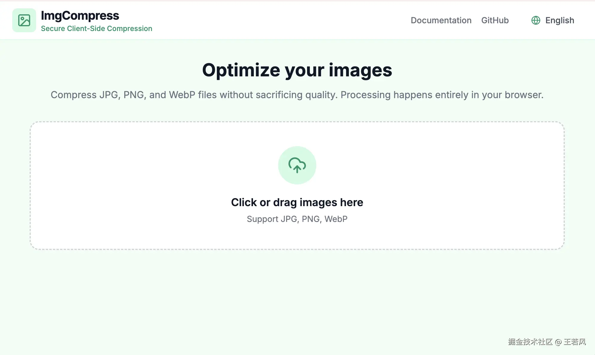Click the globe language icon

[x=536, y=20]
